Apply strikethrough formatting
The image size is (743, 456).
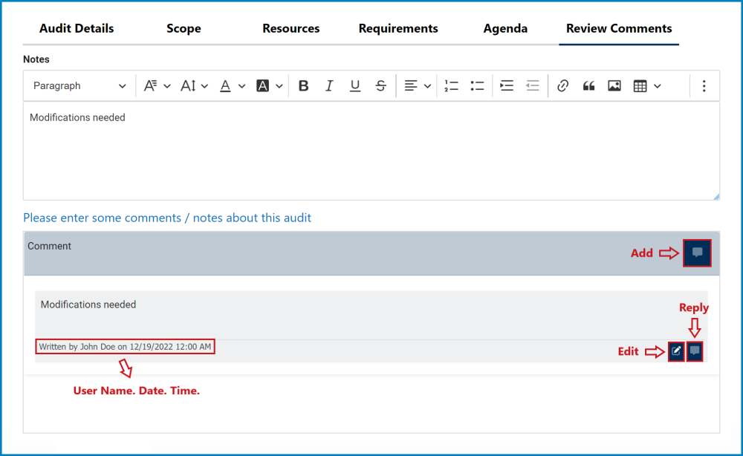coord(381,85)
